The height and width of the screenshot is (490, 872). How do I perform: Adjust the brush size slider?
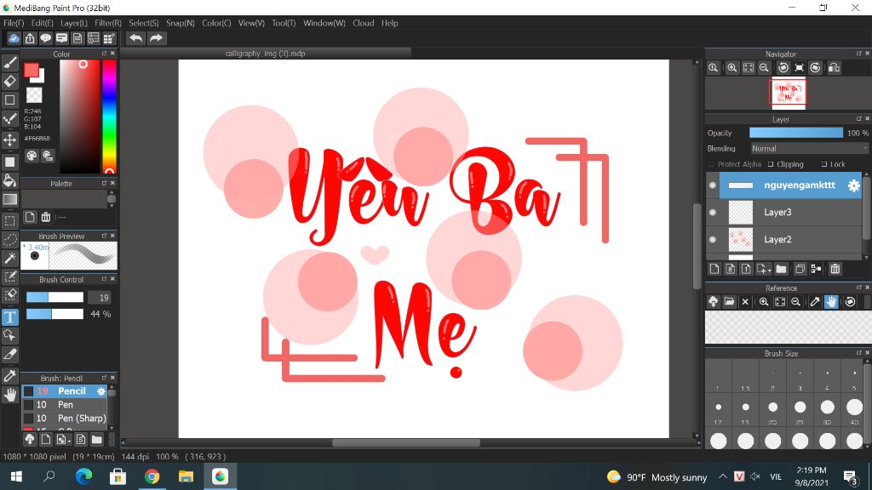54,297
